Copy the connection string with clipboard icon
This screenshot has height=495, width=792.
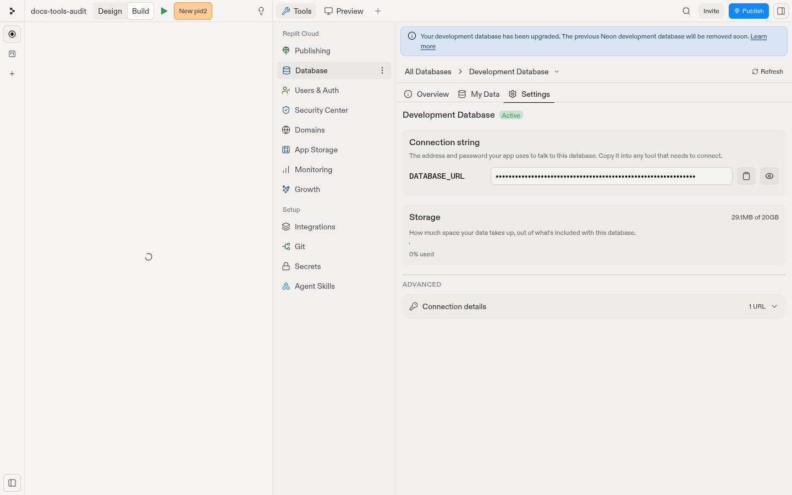click(746, 176)
